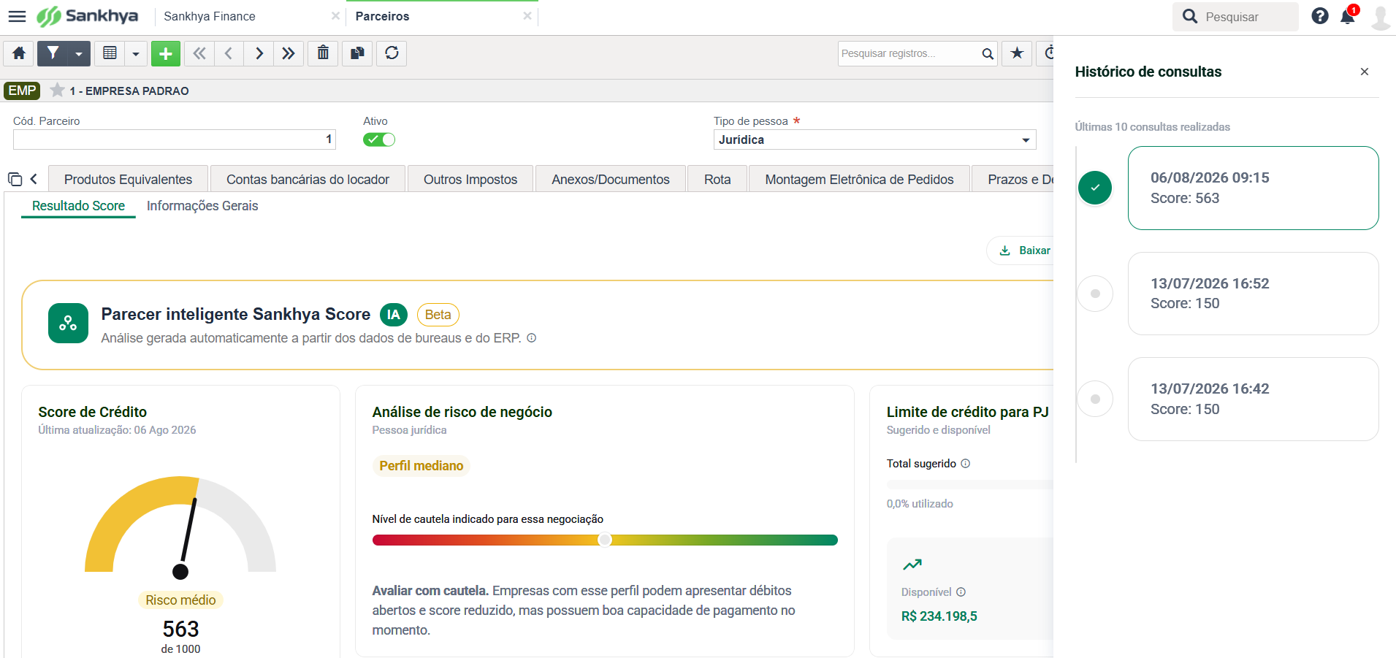Viewport: 1396px width, 658px height.
Task: Open Contas bancárias do locador tab
Action: pyautogui.click(x=308, y=180)
